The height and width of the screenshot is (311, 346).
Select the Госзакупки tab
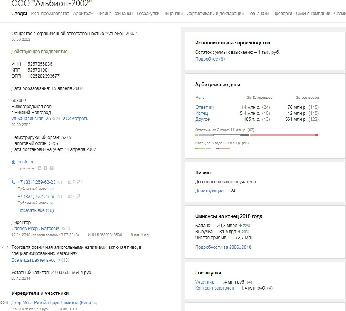tap(148, 14)
